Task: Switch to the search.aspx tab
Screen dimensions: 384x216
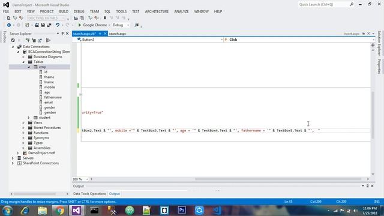Action: tap(118, 34)
